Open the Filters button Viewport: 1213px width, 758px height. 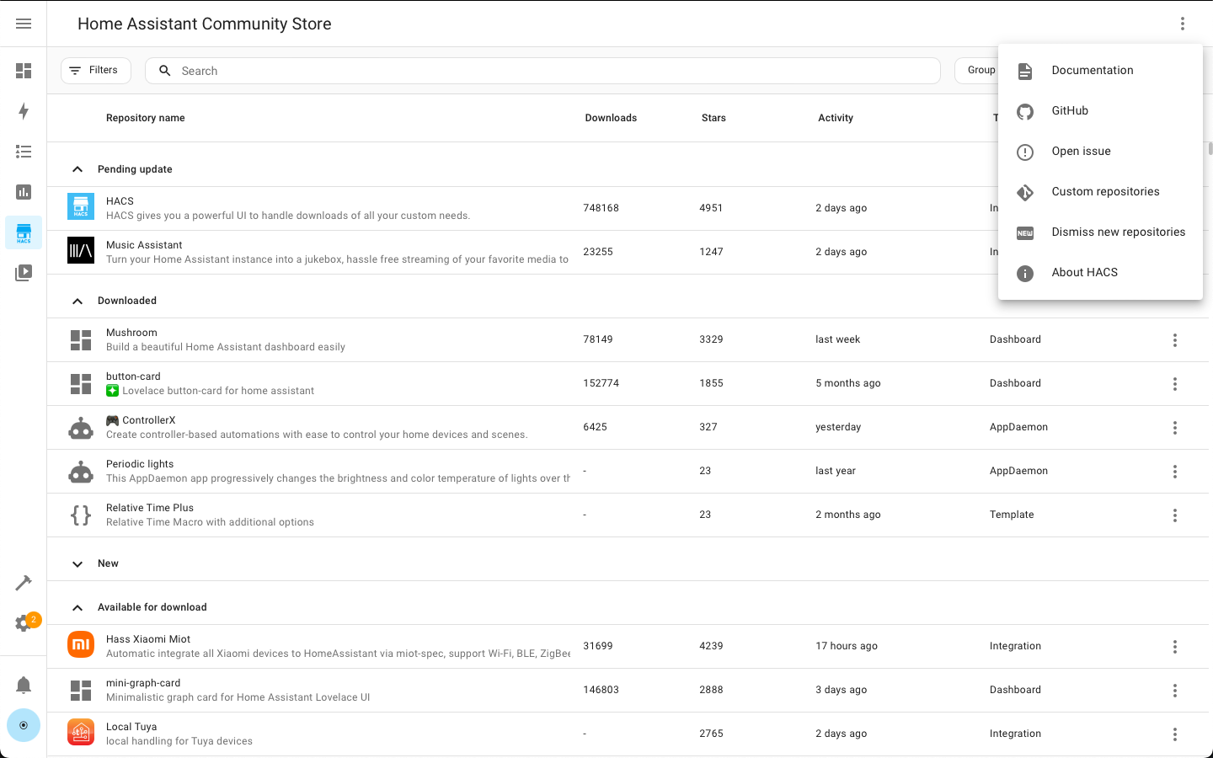96,71
